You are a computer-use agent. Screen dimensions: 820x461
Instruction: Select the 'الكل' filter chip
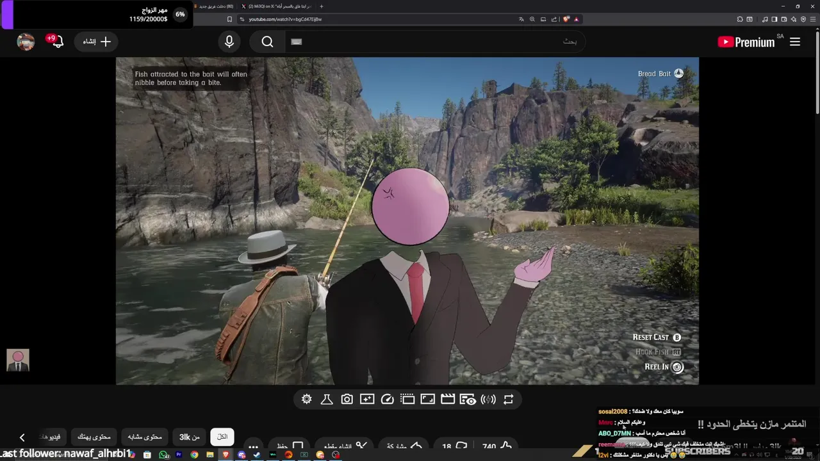click(x=222, y=437)
